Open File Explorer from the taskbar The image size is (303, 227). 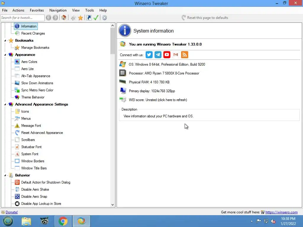pyautogui.click(x=26, y=221)
